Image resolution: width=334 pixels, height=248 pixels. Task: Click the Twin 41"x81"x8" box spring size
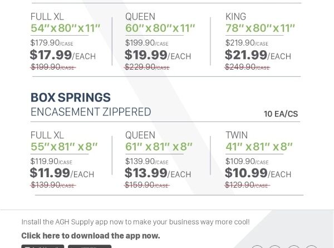coord(259,147)
